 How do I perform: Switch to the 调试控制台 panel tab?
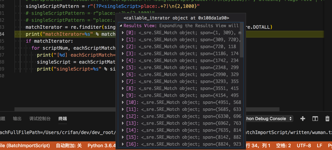click(x=40, y=119)
